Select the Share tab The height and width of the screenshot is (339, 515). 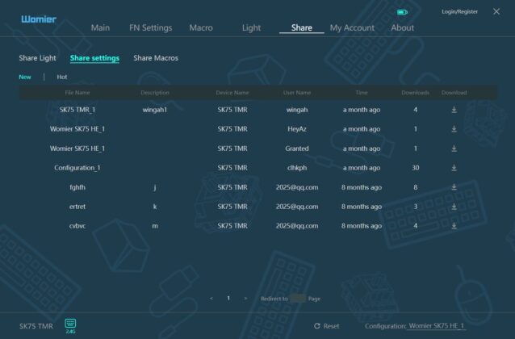[302, 27]
